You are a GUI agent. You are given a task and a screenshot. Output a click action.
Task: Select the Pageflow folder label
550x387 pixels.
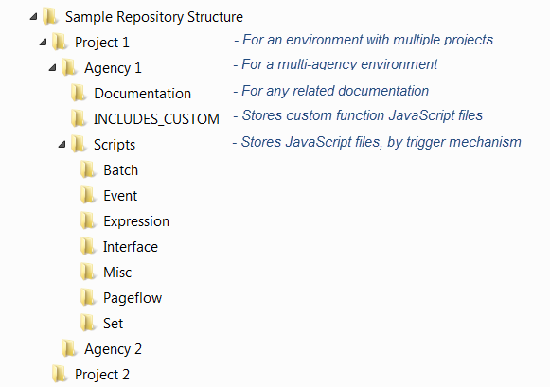(x=133, y=298)
